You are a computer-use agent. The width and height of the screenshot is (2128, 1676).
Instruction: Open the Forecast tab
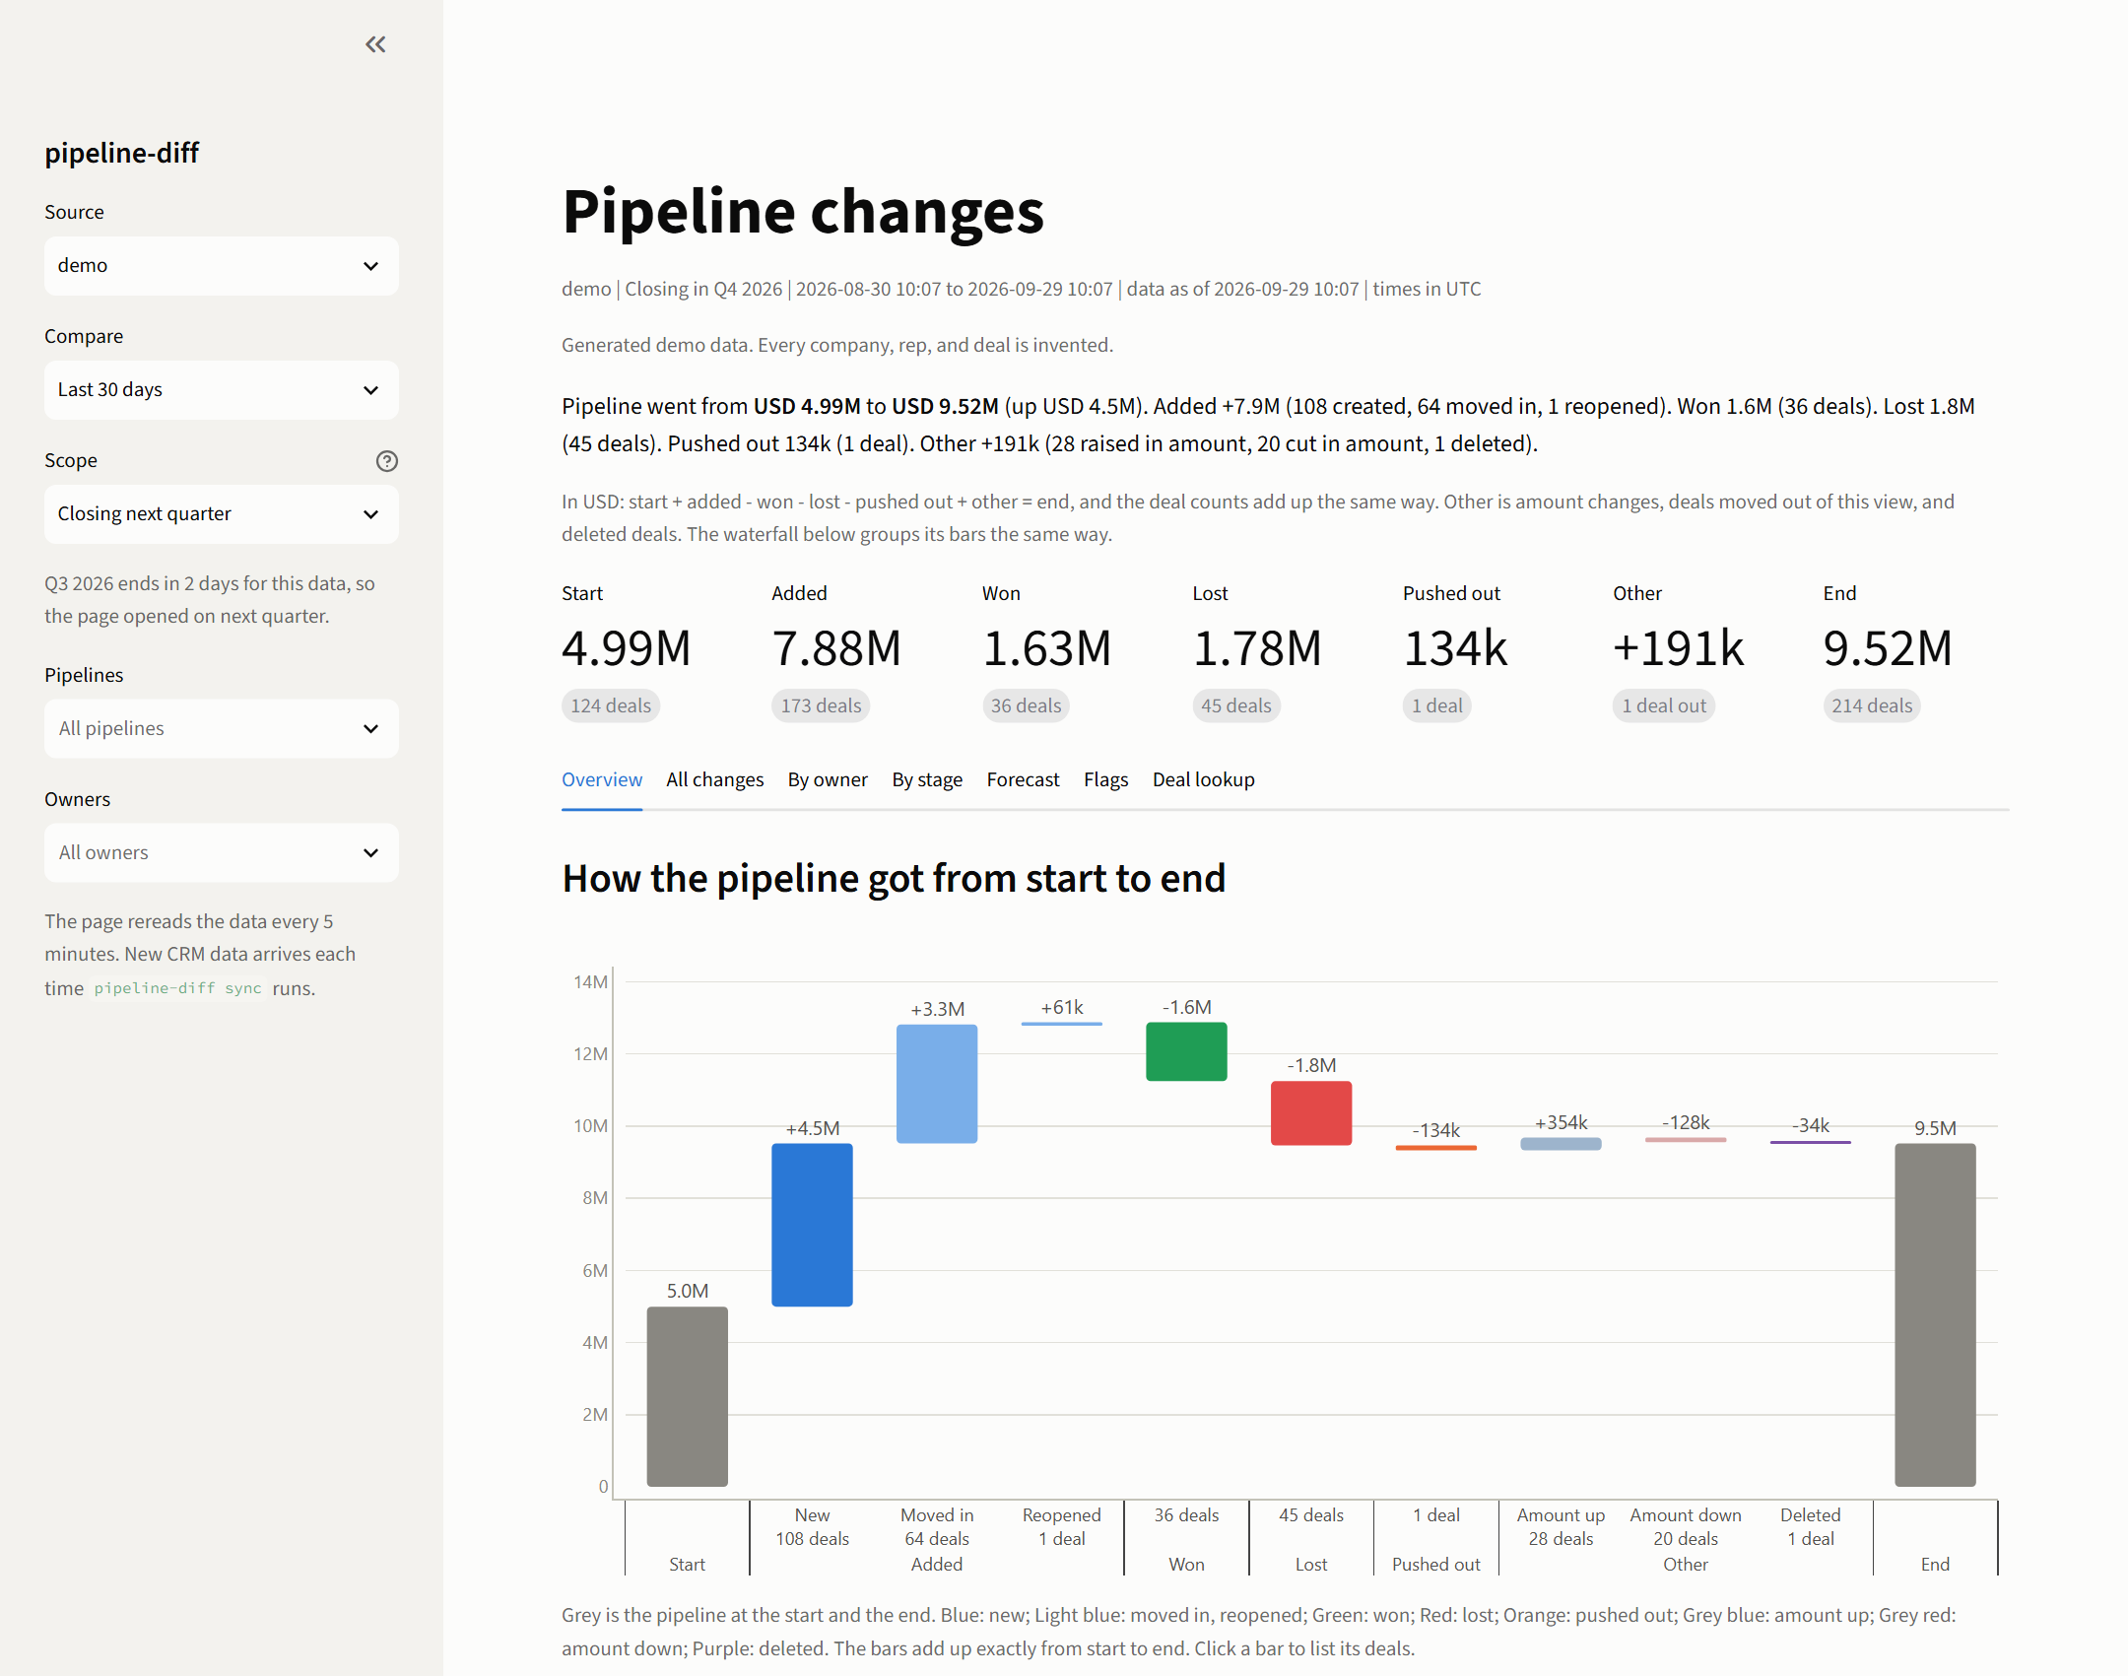(1023, 780)
